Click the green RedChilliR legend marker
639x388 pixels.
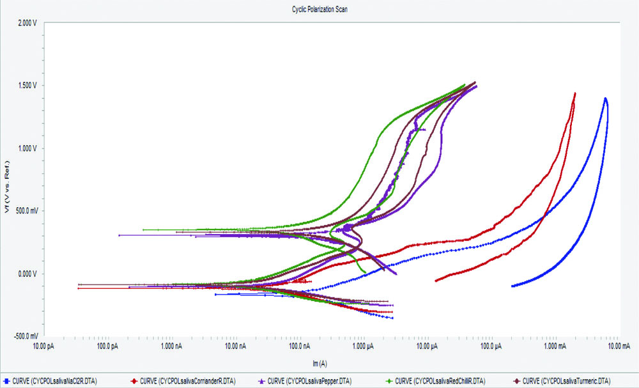click(390, 382)
